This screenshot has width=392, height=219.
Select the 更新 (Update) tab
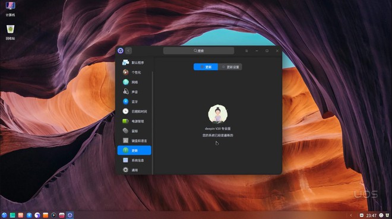[x=206, y=67]
